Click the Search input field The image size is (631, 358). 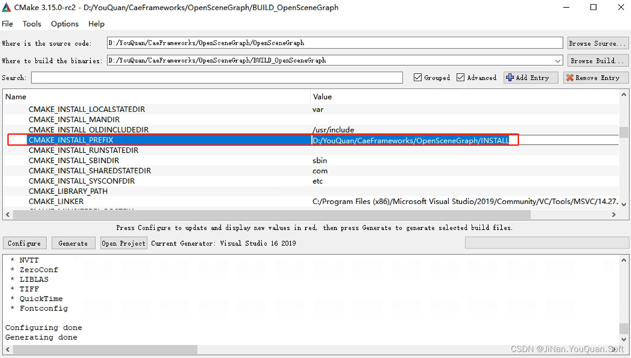click(217, 77)
